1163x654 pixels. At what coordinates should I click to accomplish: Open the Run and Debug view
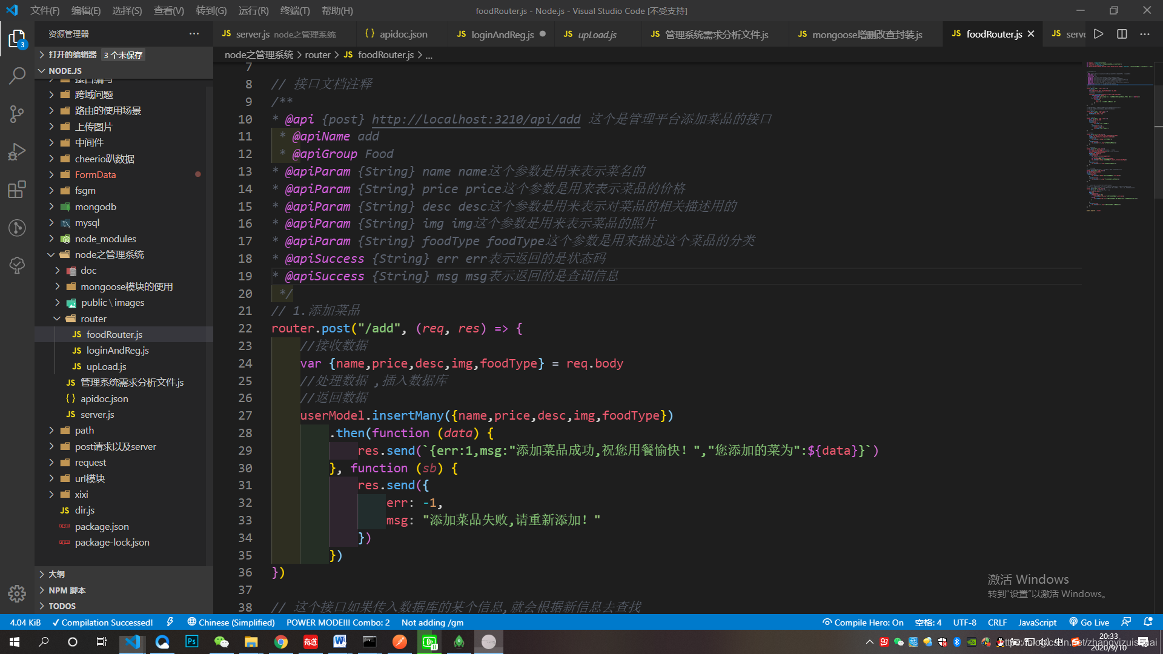[x=17, y=151]
